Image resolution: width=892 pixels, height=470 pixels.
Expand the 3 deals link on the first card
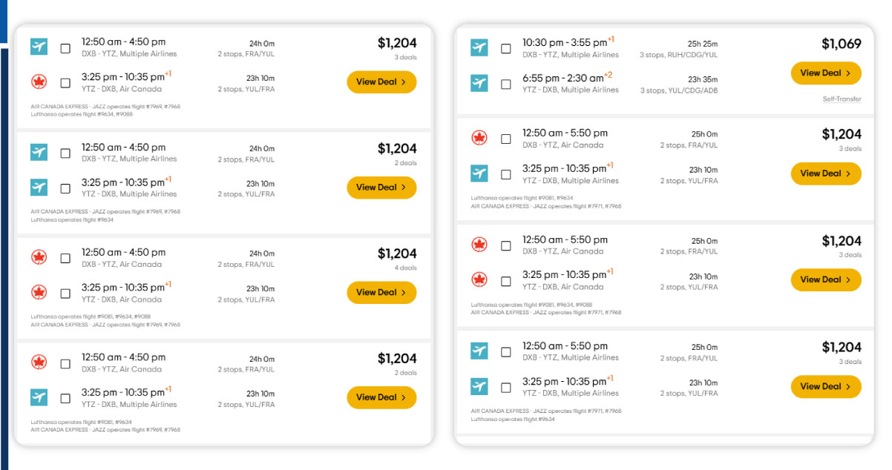[x=405, y=57]
